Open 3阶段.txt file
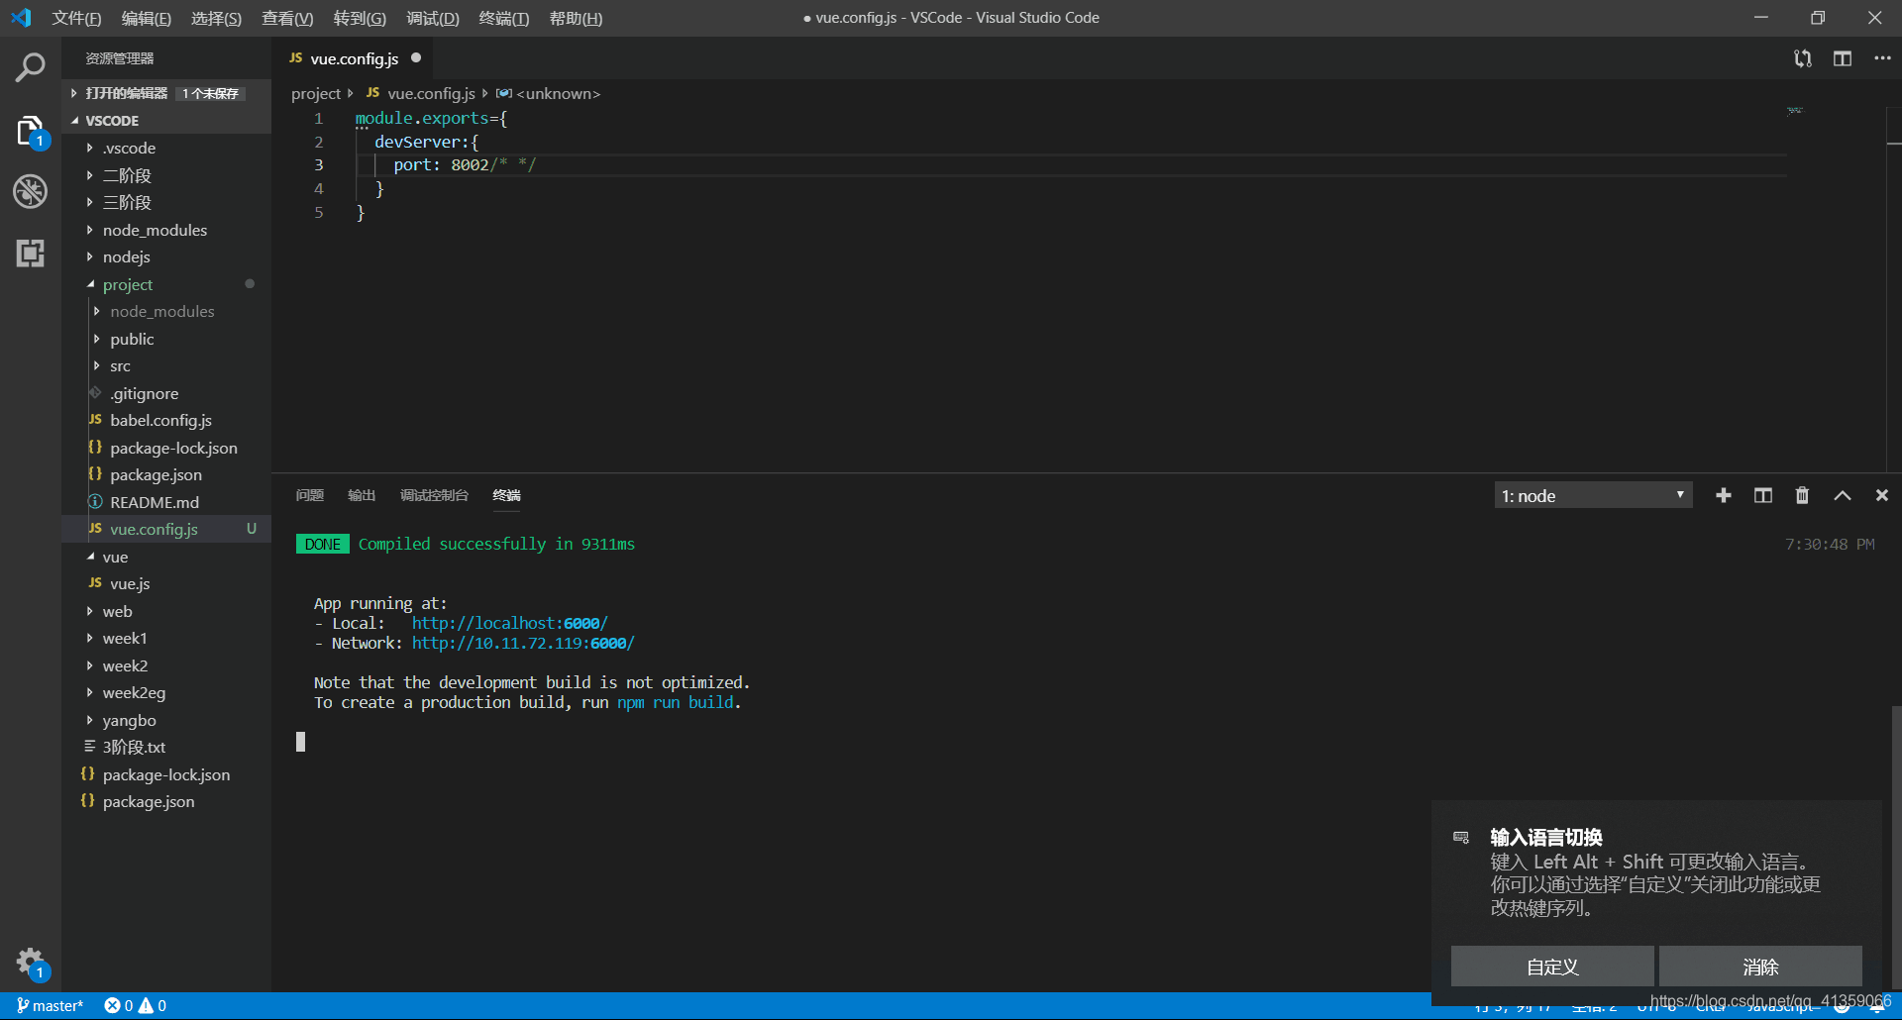The height and width of the screenshot is (1020, 1902). pyautogui.click(x=165, y=747)
